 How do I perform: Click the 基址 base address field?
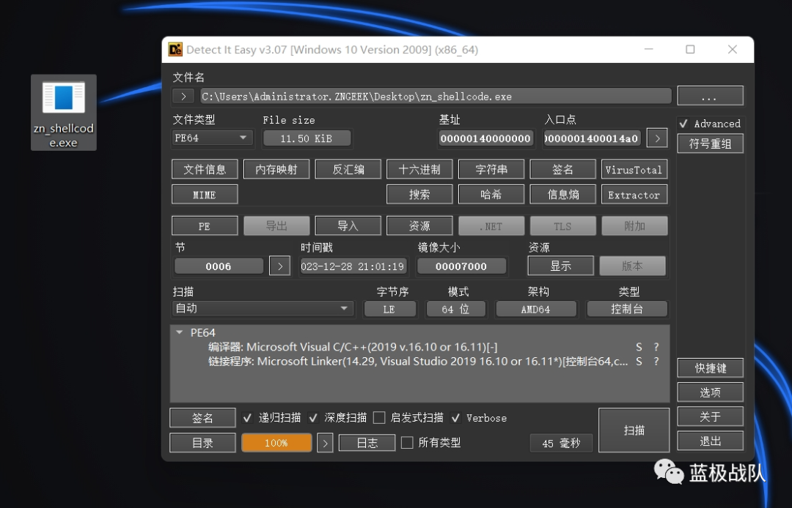(x=485, y=138)
